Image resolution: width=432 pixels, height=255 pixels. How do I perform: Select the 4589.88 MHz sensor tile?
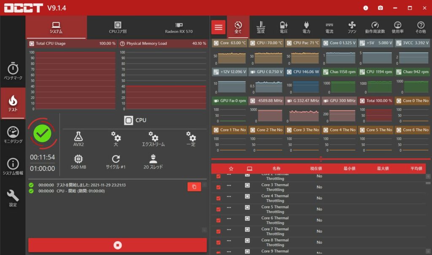[x=267, y=101]
